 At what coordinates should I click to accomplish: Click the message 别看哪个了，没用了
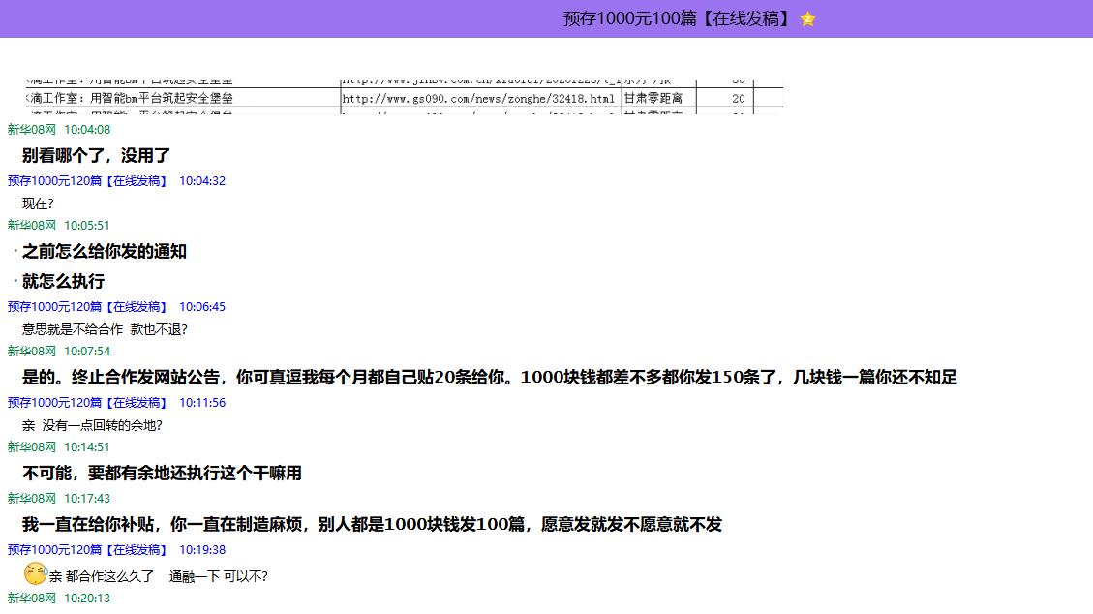click(x=97, y=155)
